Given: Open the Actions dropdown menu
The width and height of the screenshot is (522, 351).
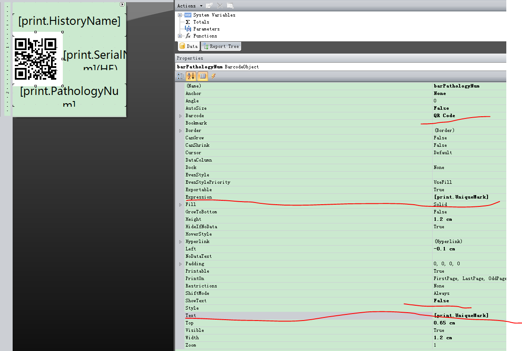Looking at the screenshot, I should click(190, 6).
